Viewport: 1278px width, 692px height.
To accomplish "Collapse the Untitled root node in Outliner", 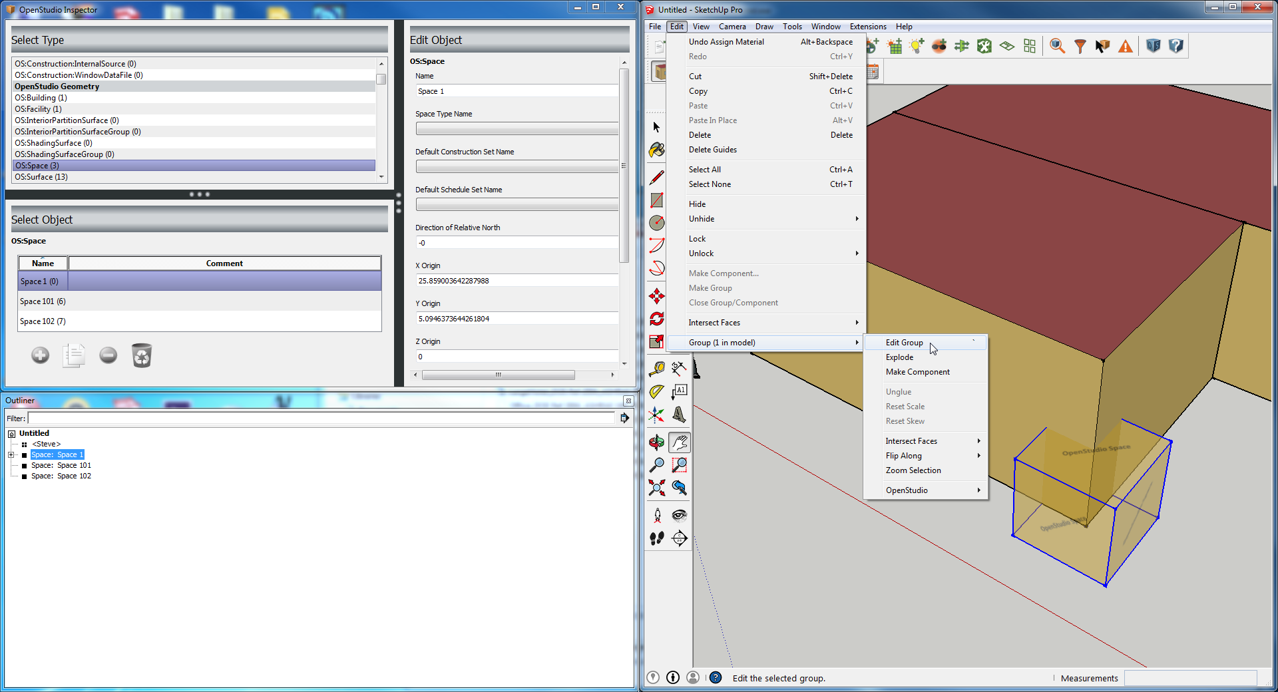I will (x=11, y=434).
